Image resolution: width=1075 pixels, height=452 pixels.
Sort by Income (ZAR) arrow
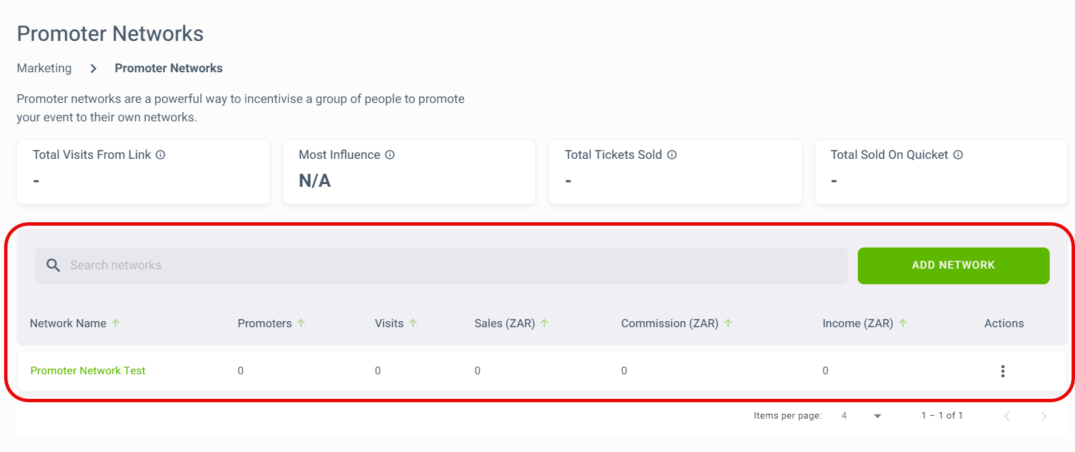click(903, 323)
